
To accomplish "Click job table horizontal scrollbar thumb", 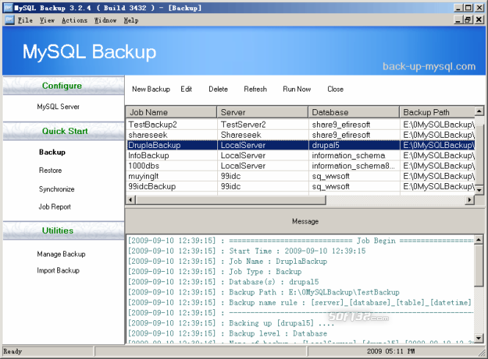I will 230,200.
